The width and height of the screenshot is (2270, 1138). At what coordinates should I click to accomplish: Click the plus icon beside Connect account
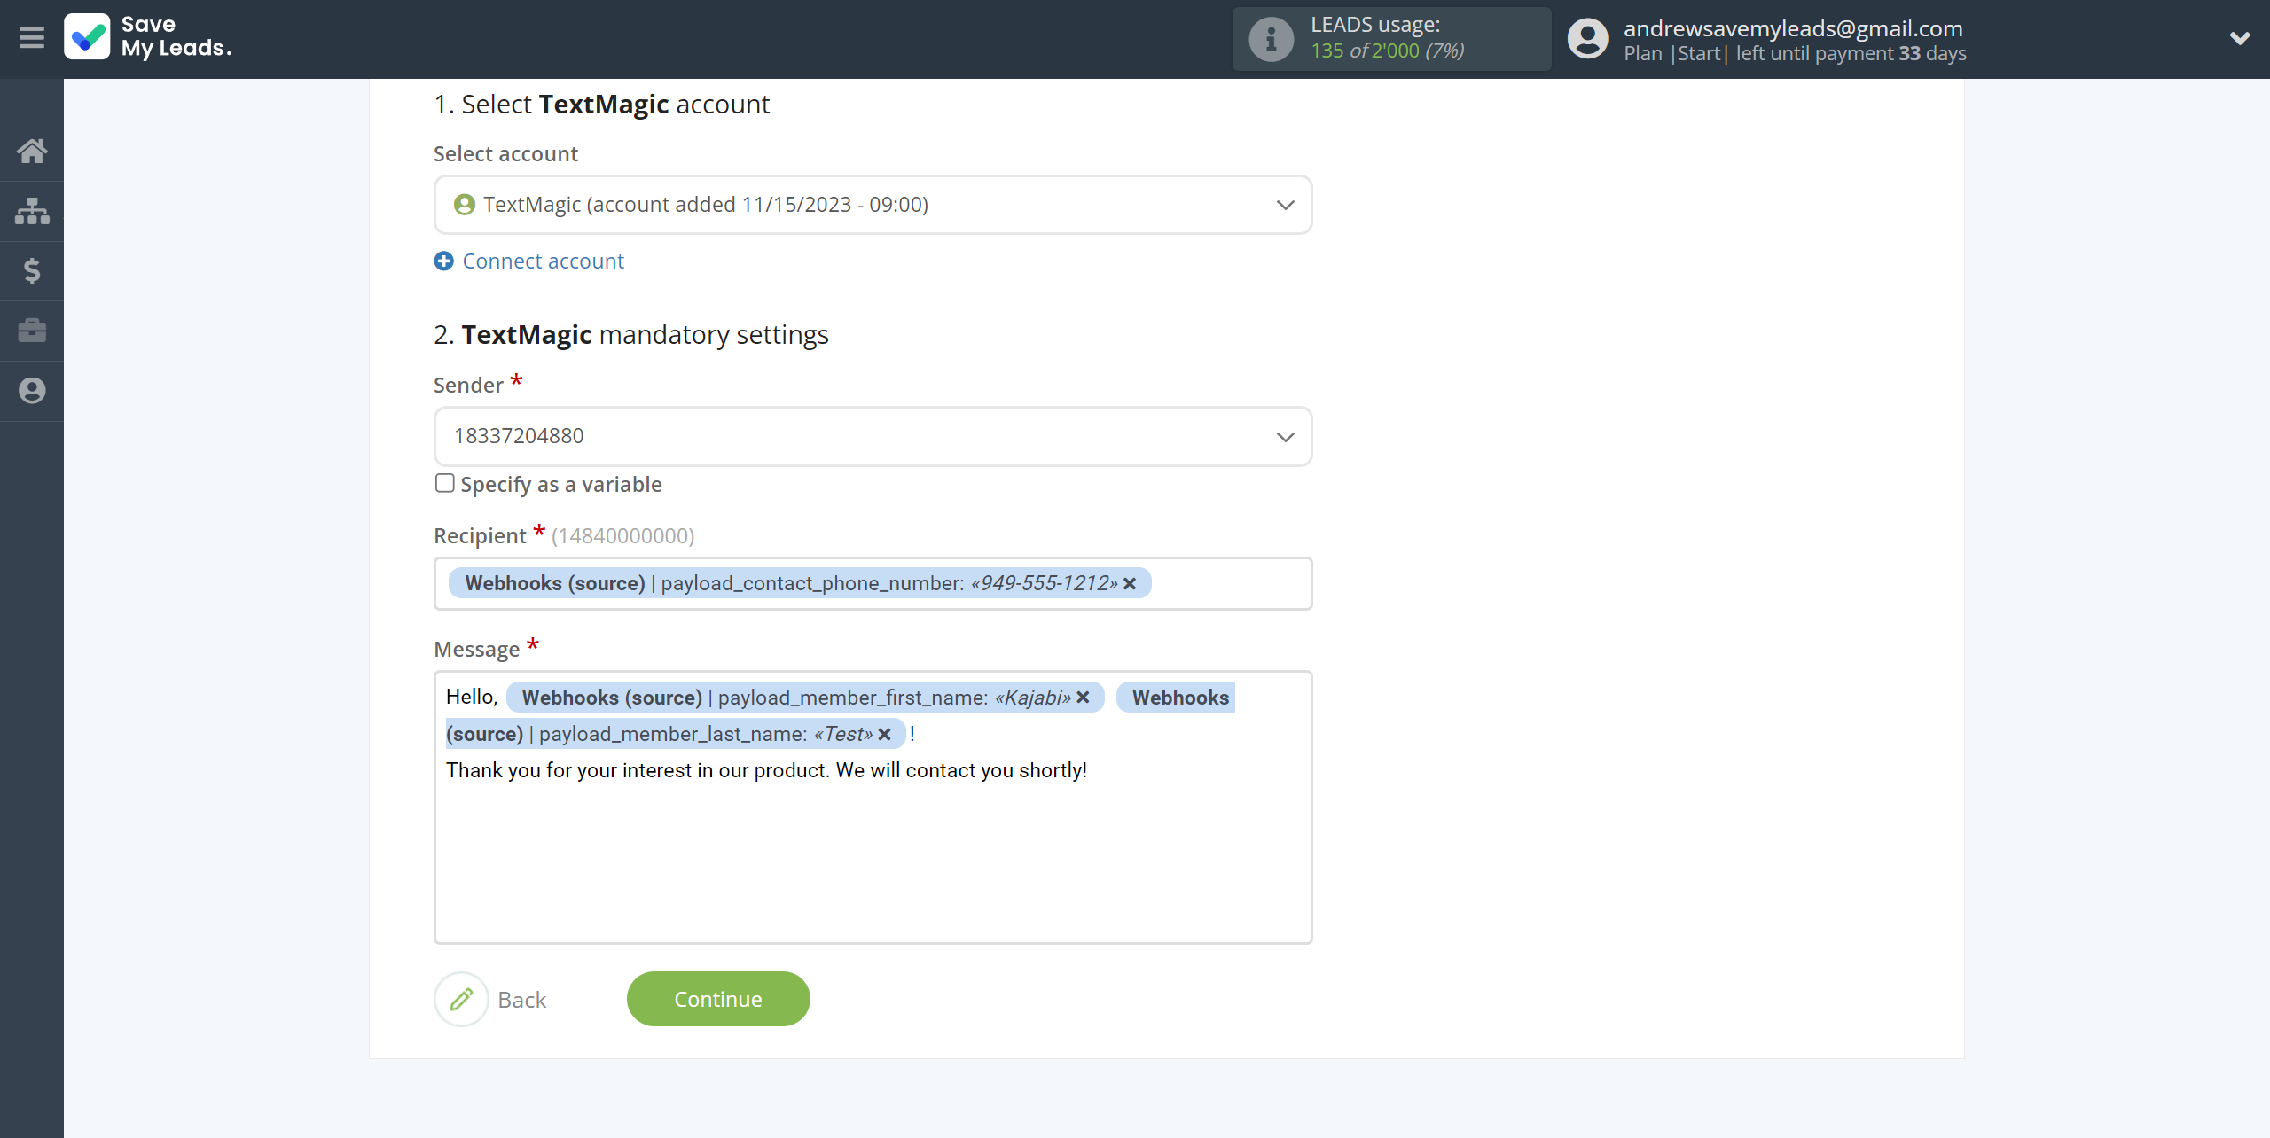click(x=443, y=261)
